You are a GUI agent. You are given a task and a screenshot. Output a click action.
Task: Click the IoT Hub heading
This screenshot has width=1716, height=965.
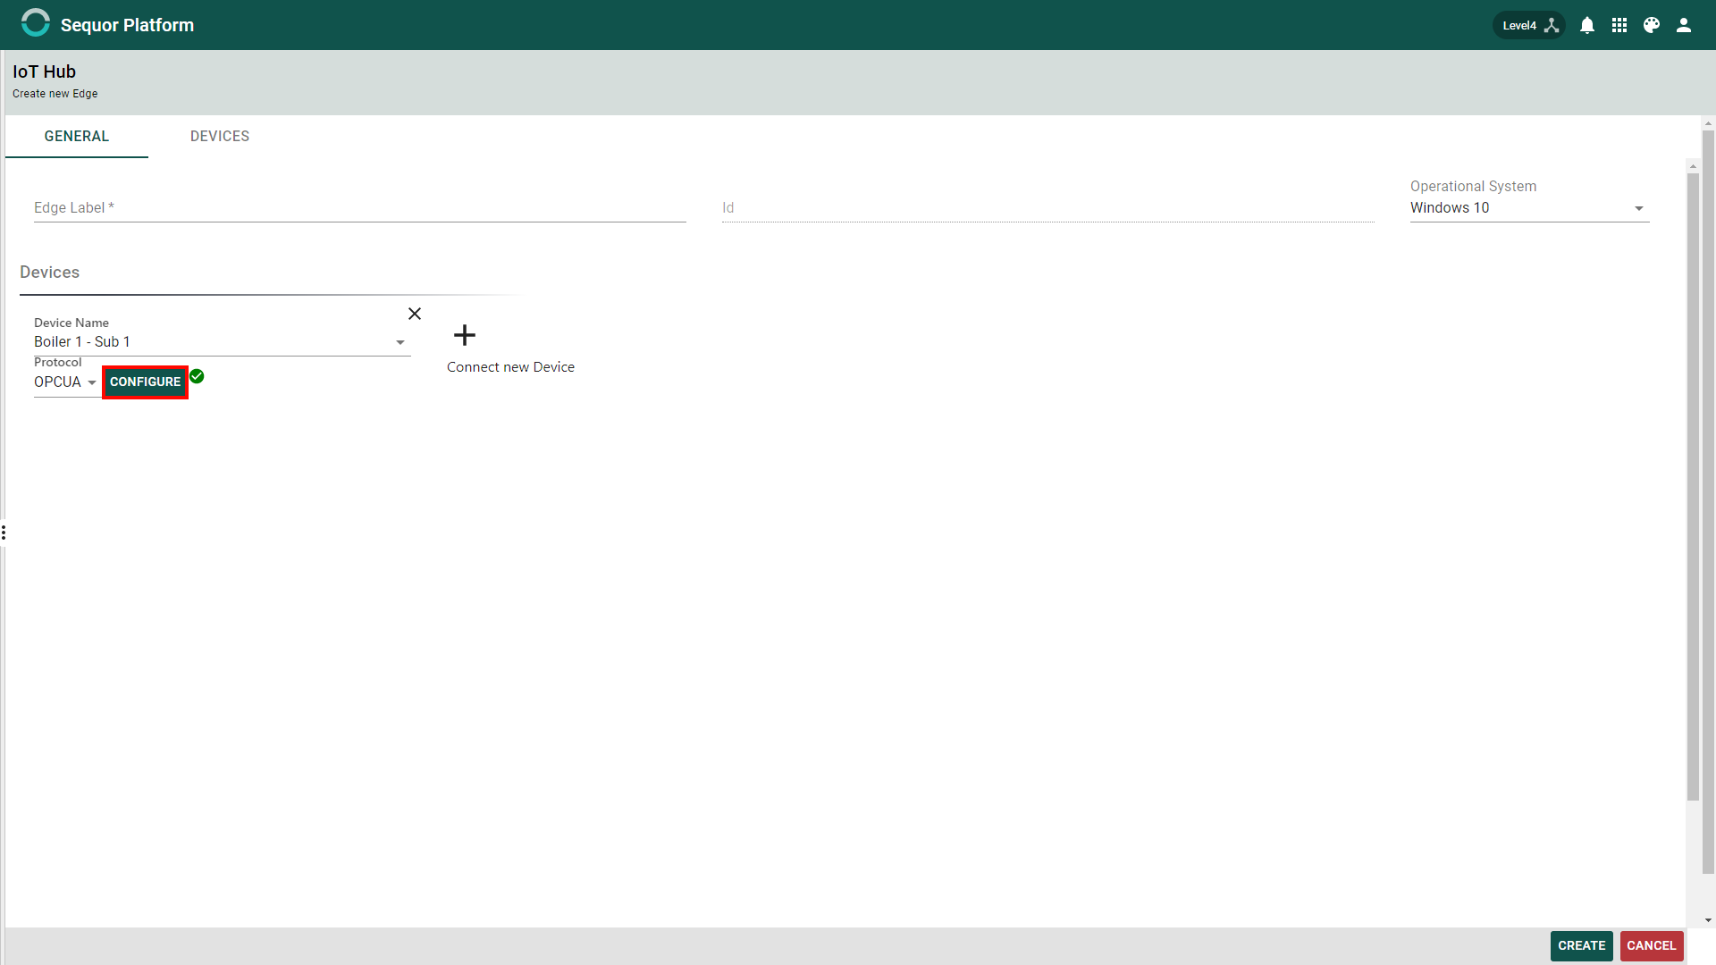(44, 71)
